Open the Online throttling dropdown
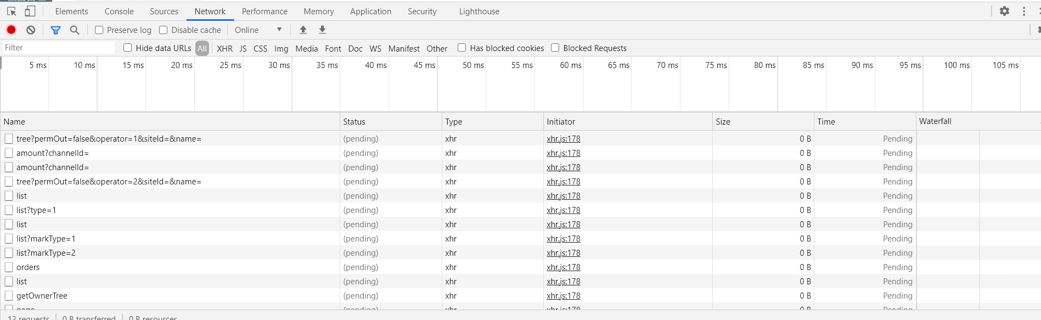The height and width of the screenshot is (320, 1041). click(258, 30)
